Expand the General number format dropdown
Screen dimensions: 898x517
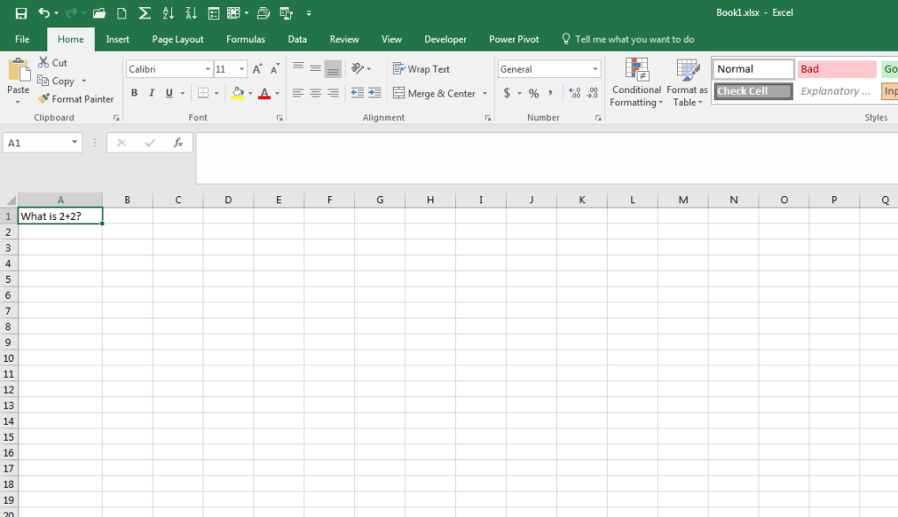coord(595,68)
